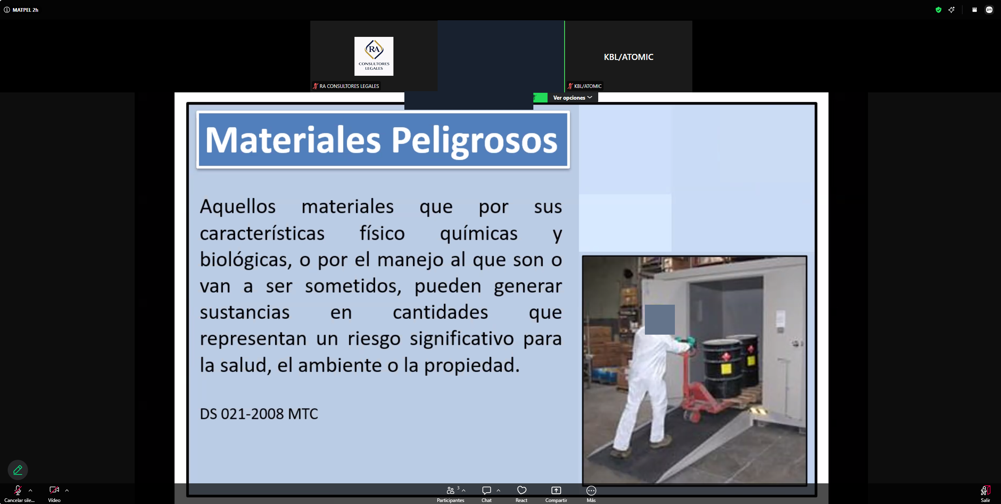Open the Ver opciones dropdown
This screenshot has height=504, width=1001.
coord(573,98)
